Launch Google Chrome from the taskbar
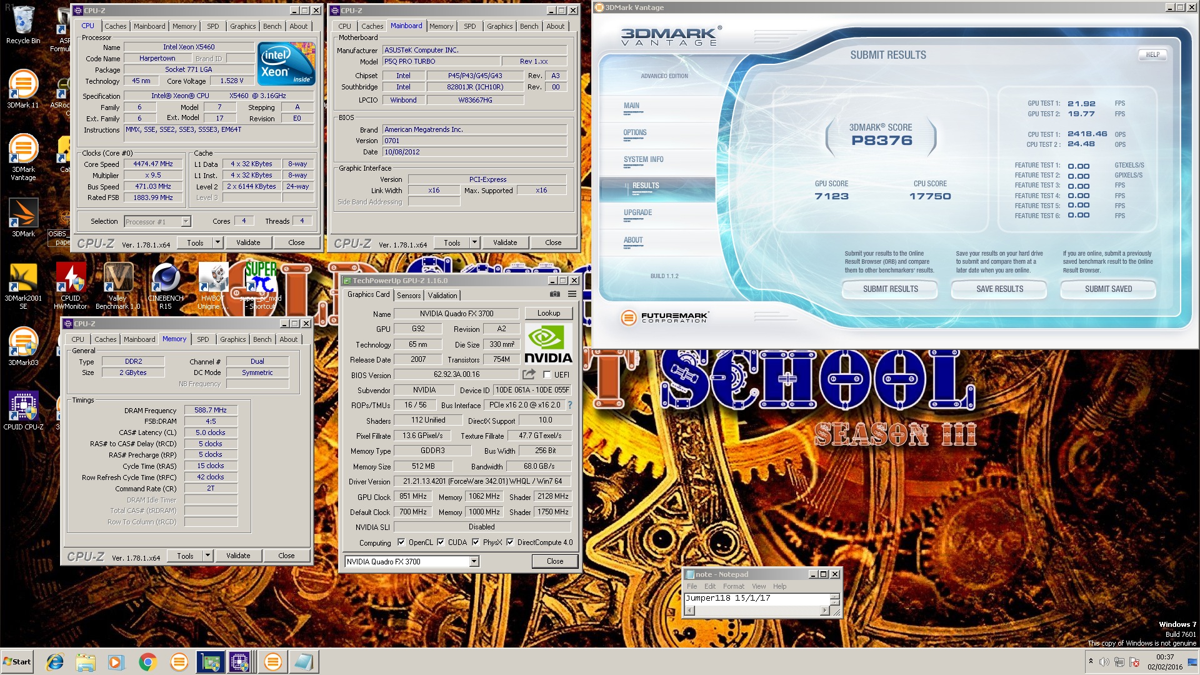The width and height of the screenshot is (1200, 675). [147, 662]
